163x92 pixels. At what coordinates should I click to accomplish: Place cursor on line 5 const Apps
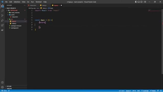click(x=44, y=20)
